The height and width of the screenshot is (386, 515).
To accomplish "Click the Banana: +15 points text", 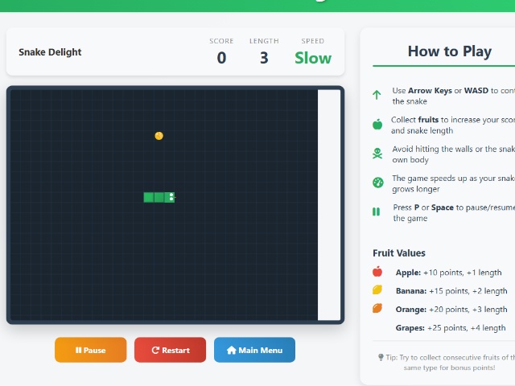I will coord(451,291).
